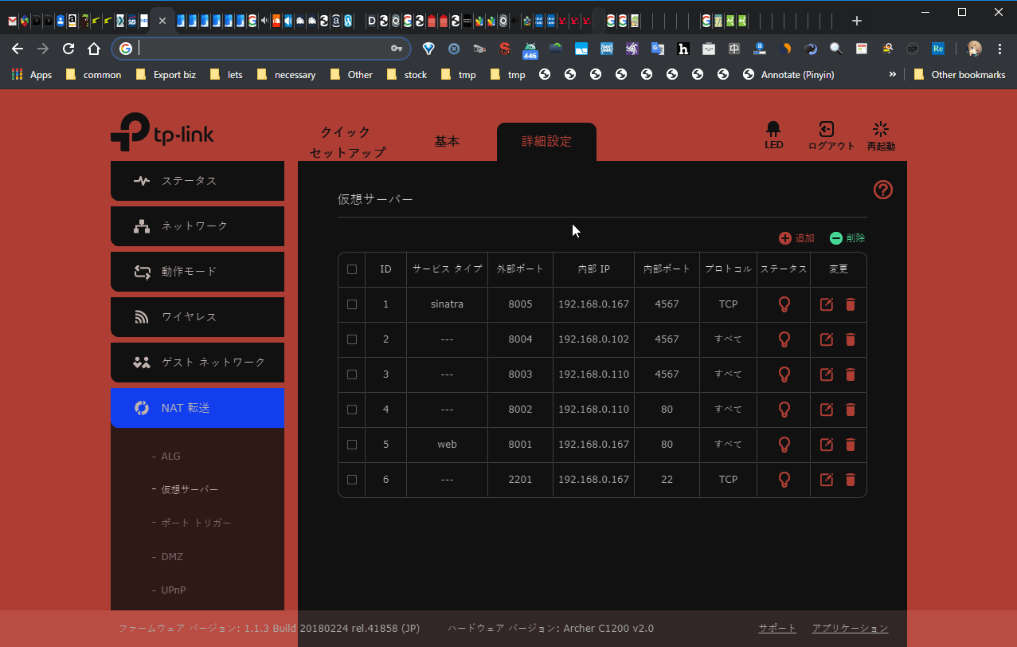
Task: Switch to the 基本 tab
Action: (447, 142)
